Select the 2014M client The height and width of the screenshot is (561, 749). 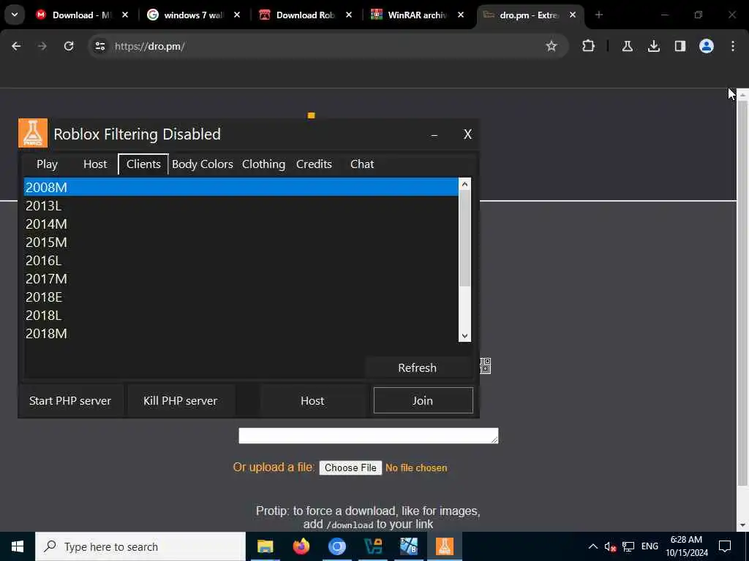[x=241, y=224]
